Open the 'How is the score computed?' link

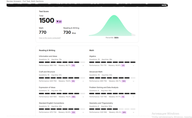point(50,38)
